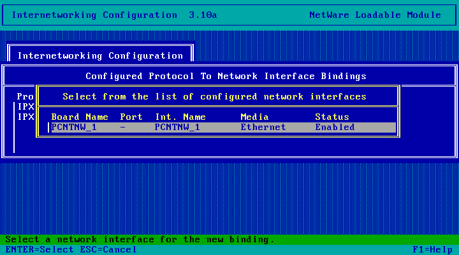Click the Select from the list prompt title
Viewport: 459px width, 255px height.
[x=215, y=97]
